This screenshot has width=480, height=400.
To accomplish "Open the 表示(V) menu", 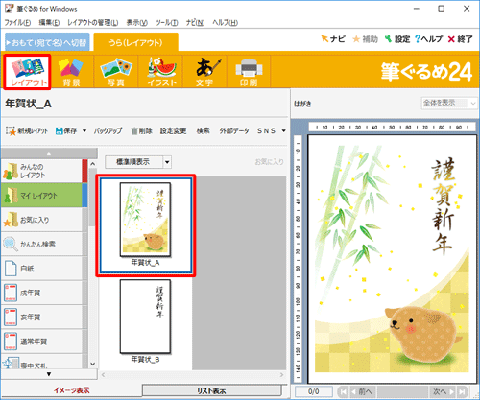I will (136, 22).
